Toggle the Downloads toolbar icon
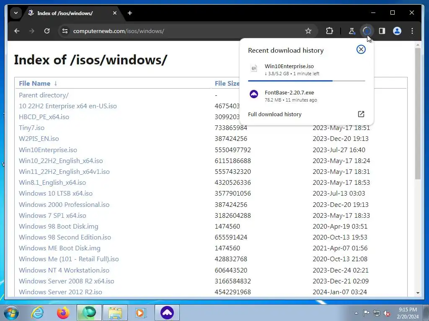 point(367,31)
